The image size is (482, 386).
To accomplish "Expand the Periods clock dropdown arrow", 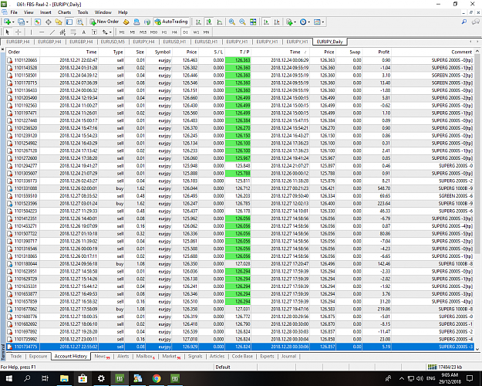I will (309, 22).
